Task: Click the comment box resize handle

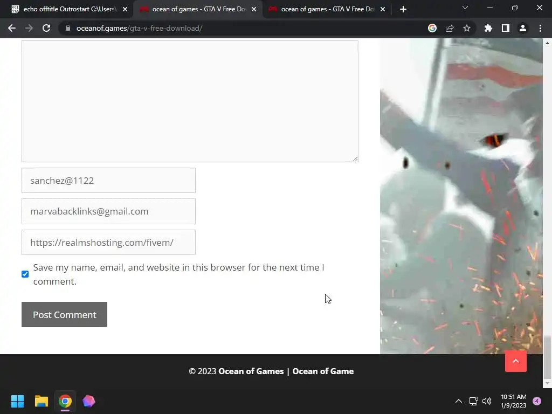Action: [355, 159]
